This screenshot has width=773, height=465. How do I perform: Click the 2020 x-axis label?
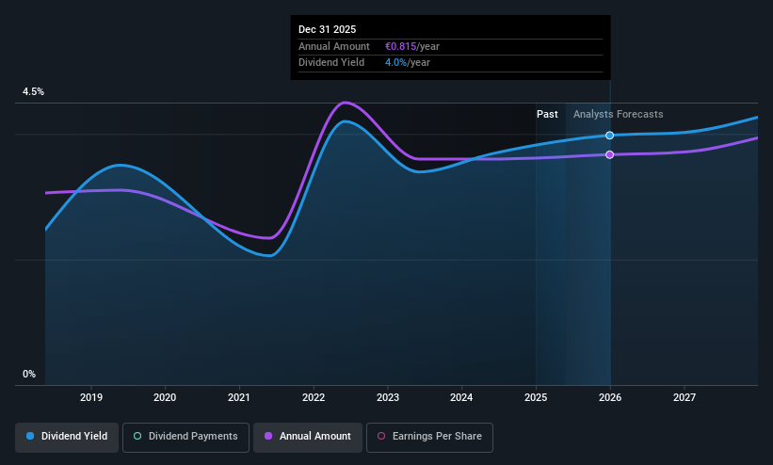click(x=165, y=397)
